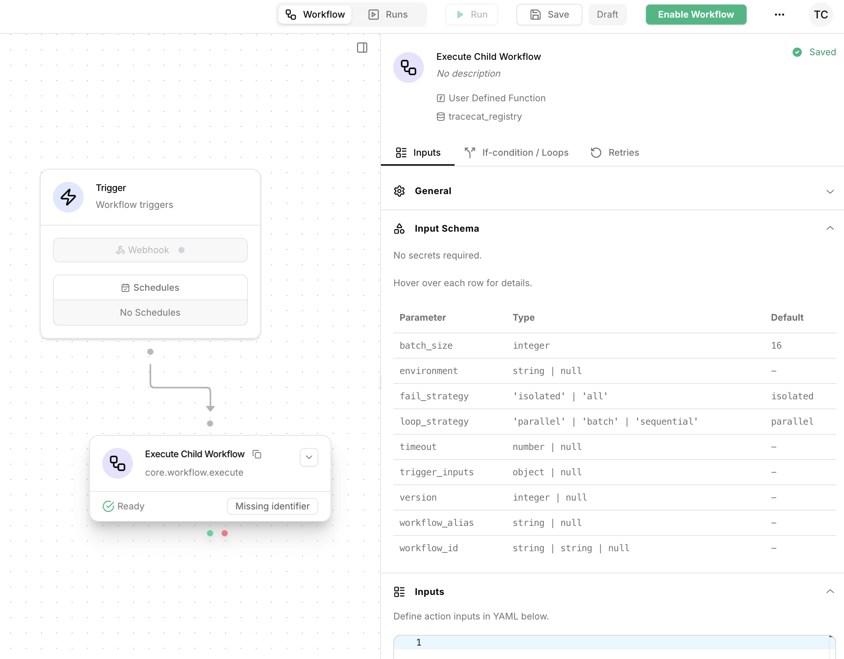The image size is (844, 659).
Task: Click the action panel header workflow icon
Action: click(x=408, y=67)
